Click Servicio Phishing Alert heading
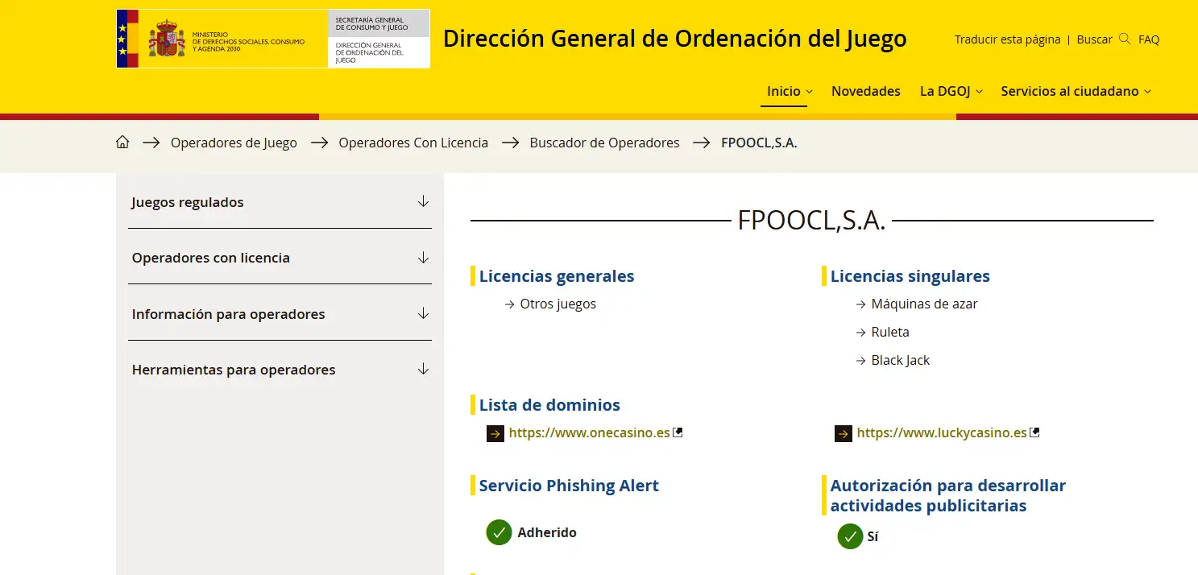The width and height of the screenshot is (1198, 575). 569,486
